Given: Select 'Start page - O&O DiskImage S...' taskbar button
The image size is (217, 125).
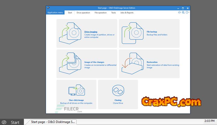Looking at the screenshot, I should (x=51, y=122).
